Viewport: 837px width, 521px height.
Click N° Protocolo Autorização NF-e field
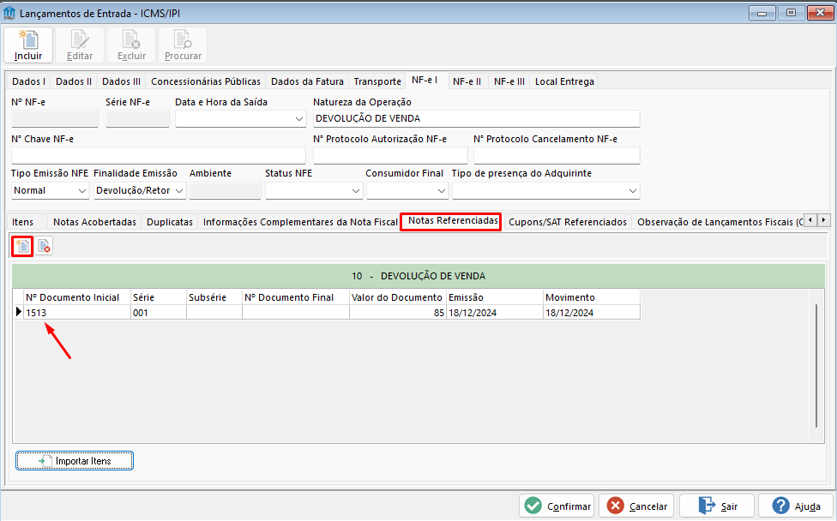coord(390,155)
